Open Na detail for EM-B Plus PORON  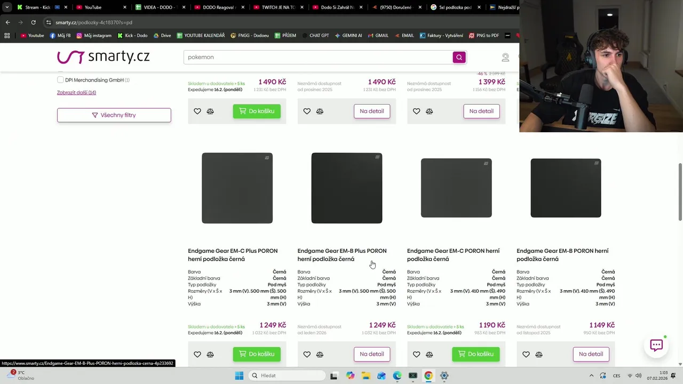point(372,354)
